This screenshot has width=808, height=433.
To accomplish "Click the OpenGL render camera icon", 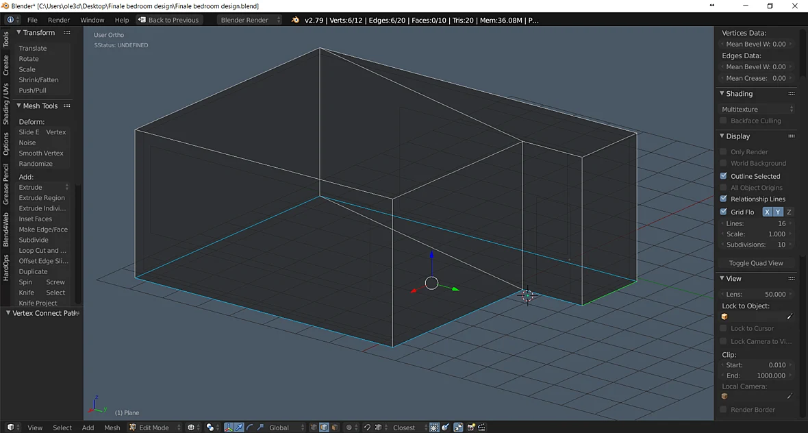I will pos(471,428).
